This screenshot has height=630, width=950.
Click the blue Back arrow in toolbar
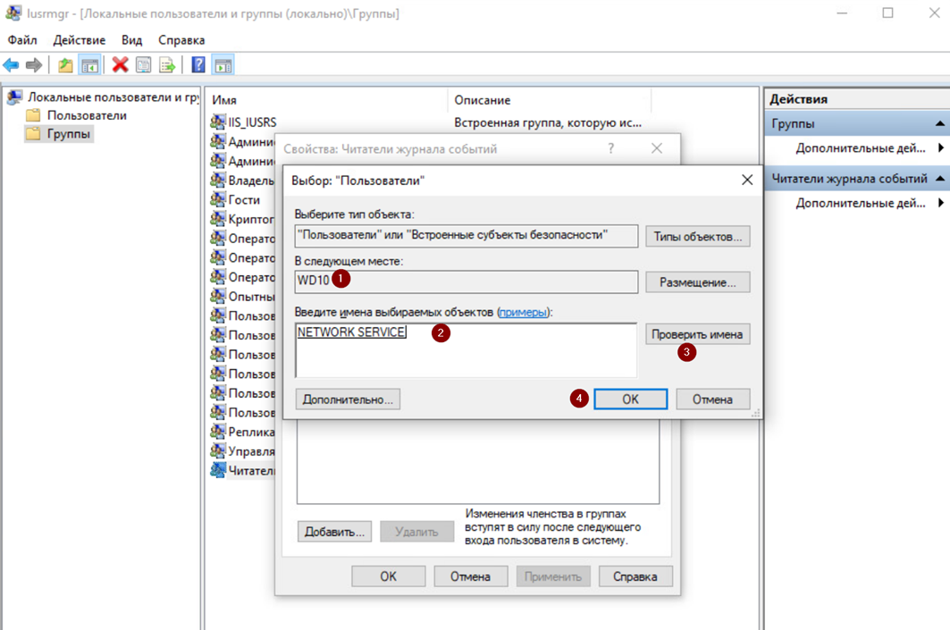pos(11,65)
